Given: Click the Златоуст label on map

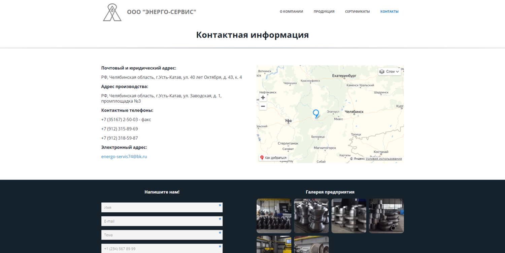Looking at the screenshot, I should (x=333, y=112).
